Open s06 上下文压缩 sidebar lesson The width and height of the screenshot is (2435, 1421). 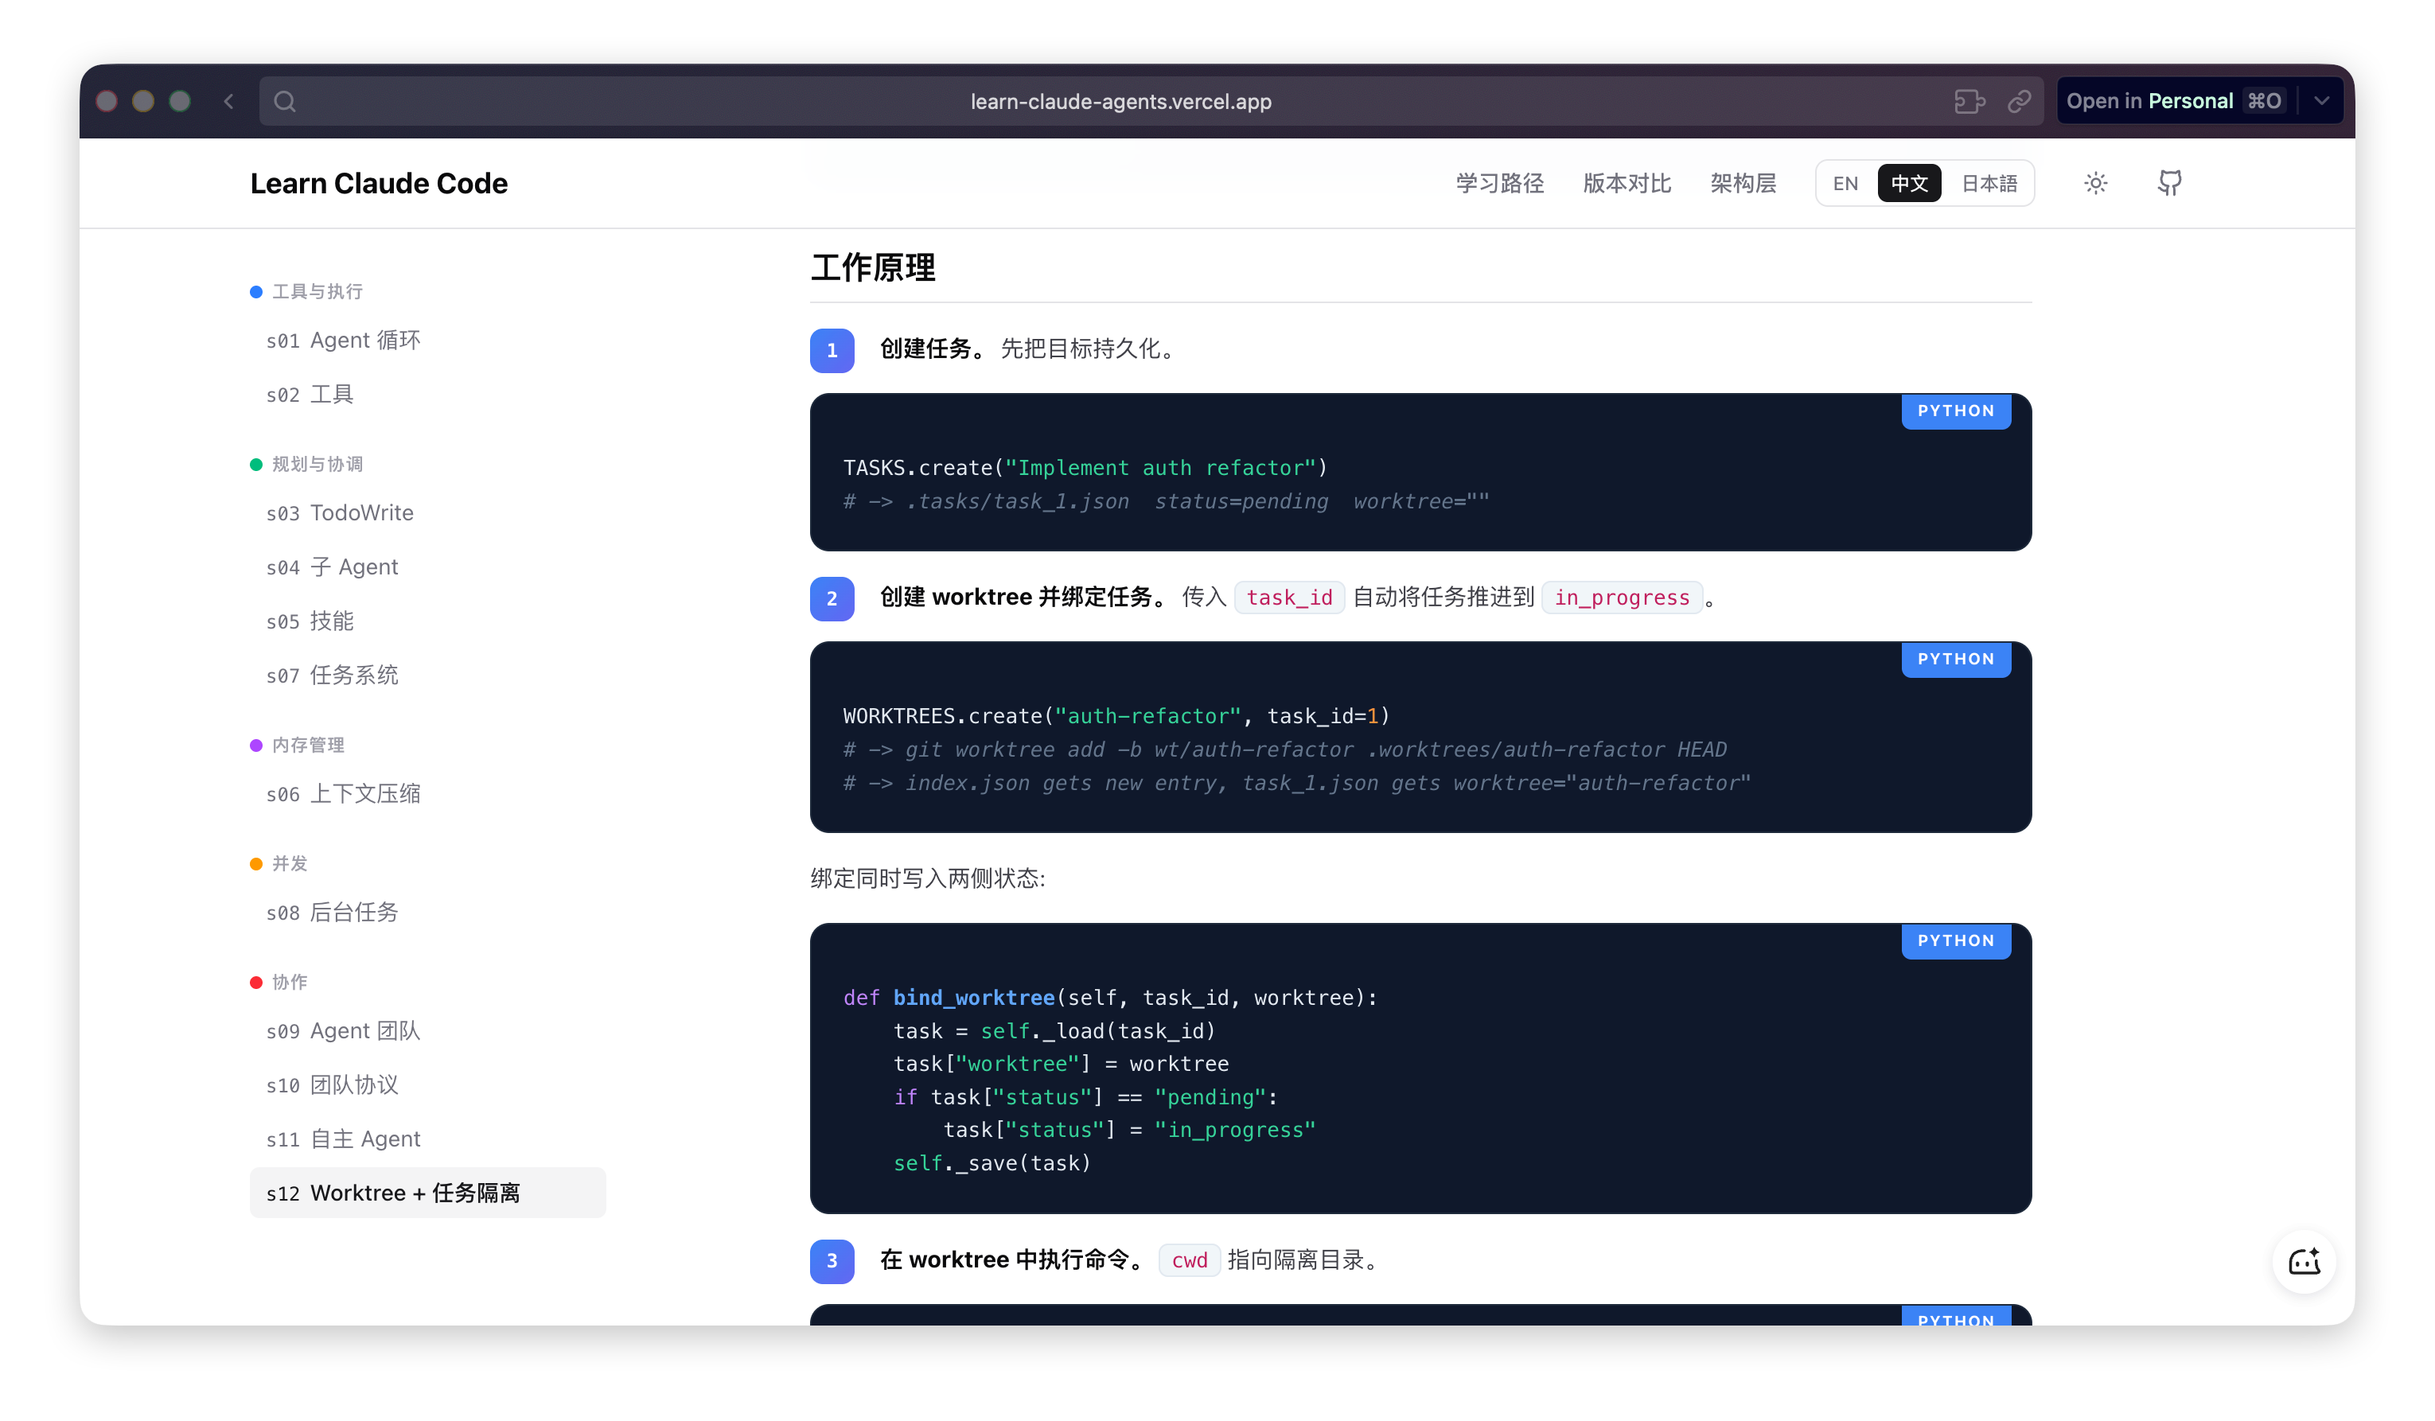[343, 794]
